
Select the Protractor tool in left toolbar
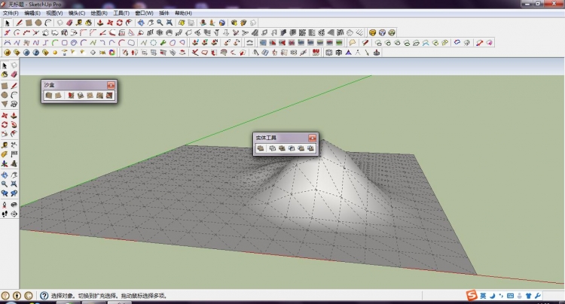pyautogui.click(x=5, y=154)
